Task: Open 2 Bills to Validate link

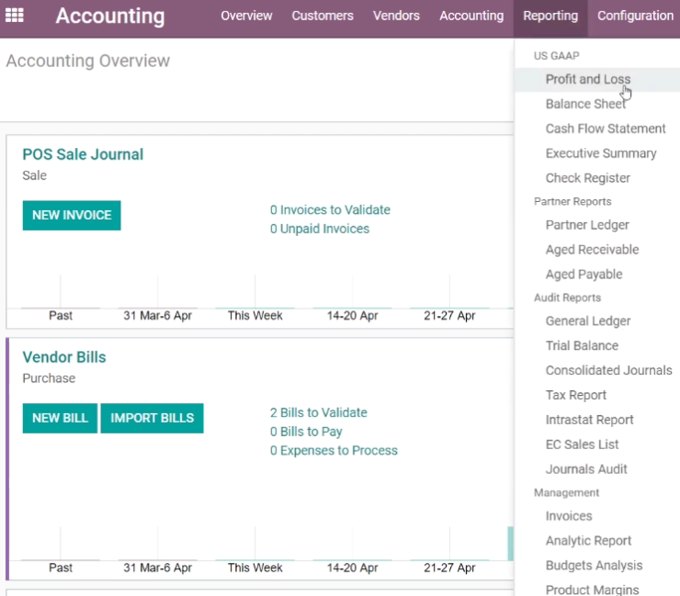Action: pos(318,412)
